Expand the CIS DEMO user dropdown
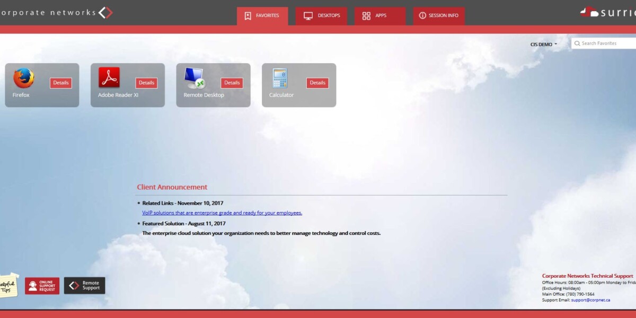 coord(544,45)
